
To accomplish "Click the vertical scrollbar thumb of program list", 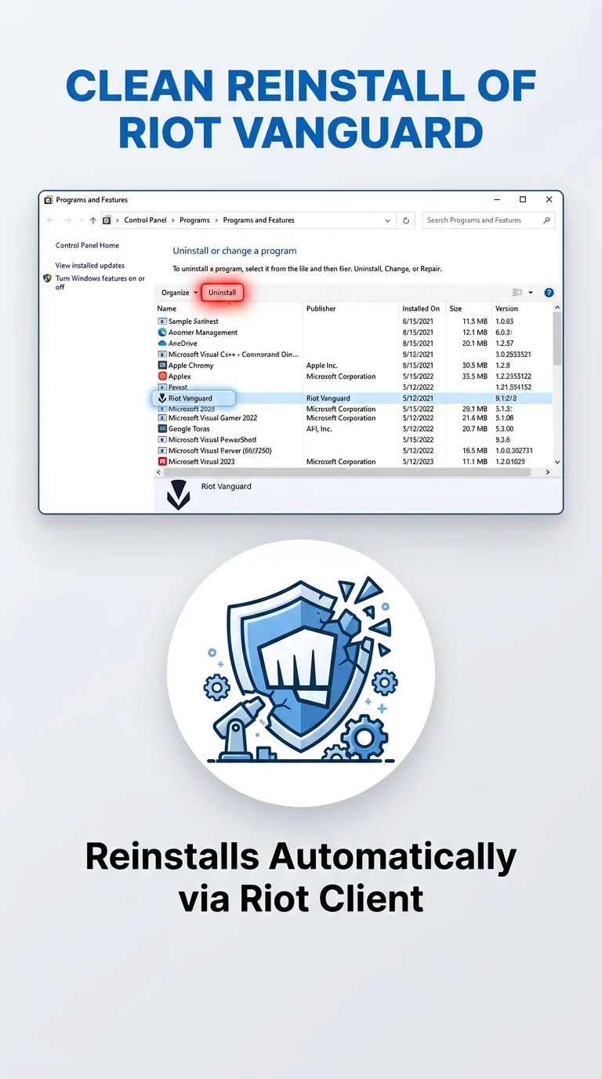I will pyautogui.click(x=557, y=338).
